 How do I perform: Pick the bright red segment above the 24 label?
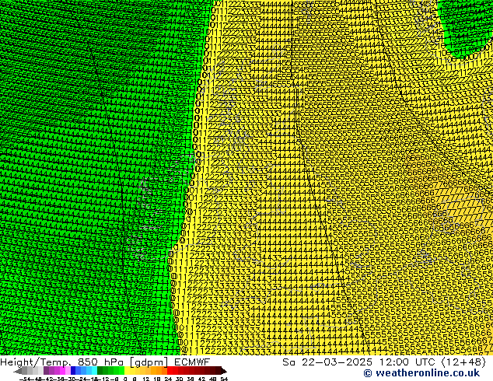coord(170,370)
